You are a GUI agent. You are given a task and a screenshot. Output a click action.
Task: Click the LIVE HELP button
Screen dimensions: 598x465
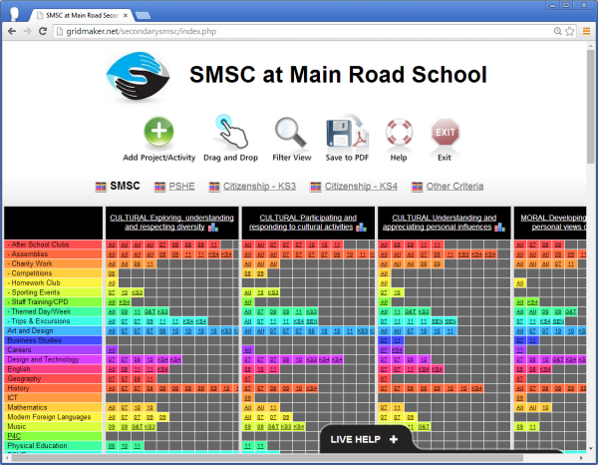tap(364, 439)
